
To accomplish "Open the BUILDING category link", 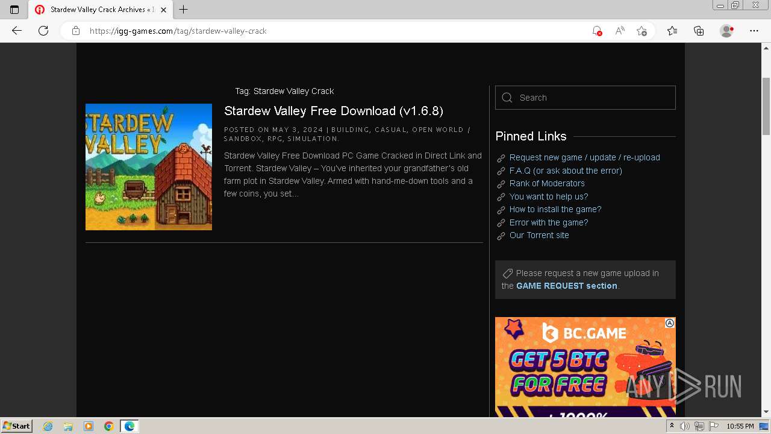I will [350, 130].
